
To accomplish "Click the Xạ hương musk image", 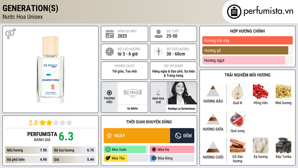I will (x=260, y=146).
